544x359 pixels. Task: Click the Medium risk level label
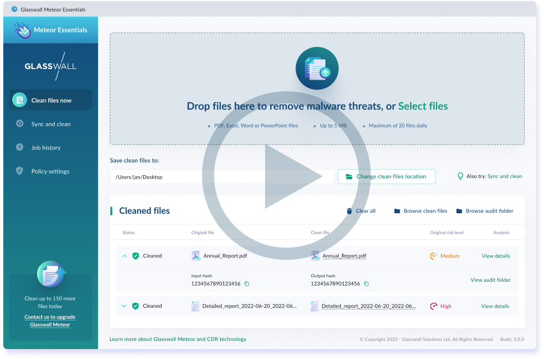(x=450, y=256)
